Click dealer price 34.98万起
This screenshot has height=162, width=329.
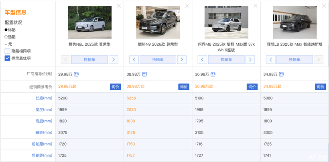pyautogui.click(x=272, y=87)
